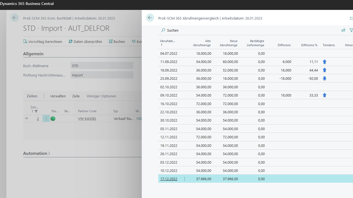353x198 pixels.
Task: Select date cell 19.11.2022
Action: [169, 145]
